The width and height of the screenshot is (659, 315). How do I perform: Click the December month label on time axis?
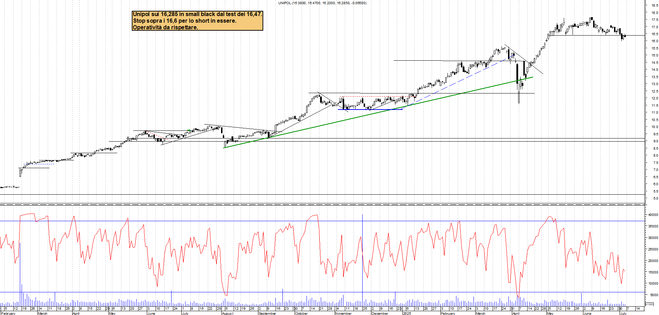coord(380,313)
